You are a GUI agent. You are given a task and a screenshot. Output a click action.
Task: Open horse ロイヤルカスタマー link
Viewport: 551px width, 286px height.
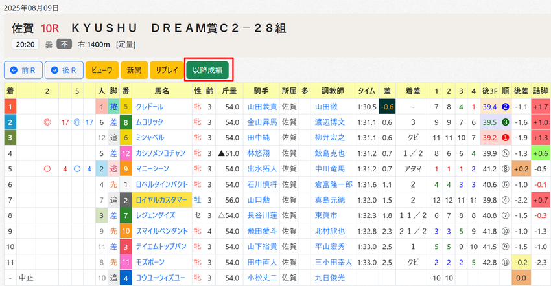tap(161, 200)
